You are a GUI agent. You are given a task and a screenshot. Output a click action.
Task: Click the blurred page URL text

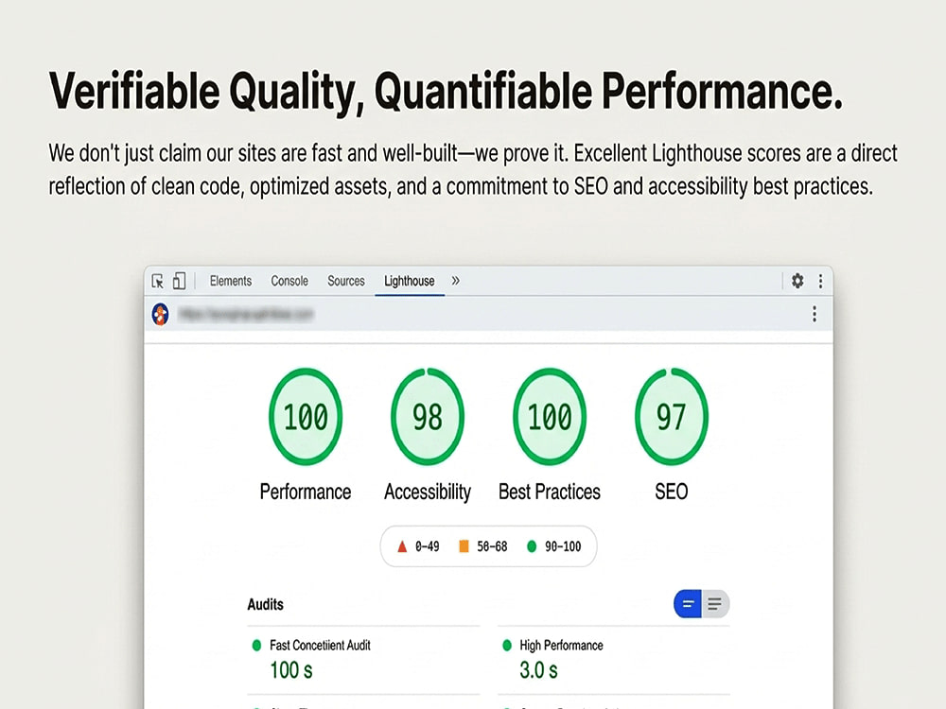(x=246, y=314)
